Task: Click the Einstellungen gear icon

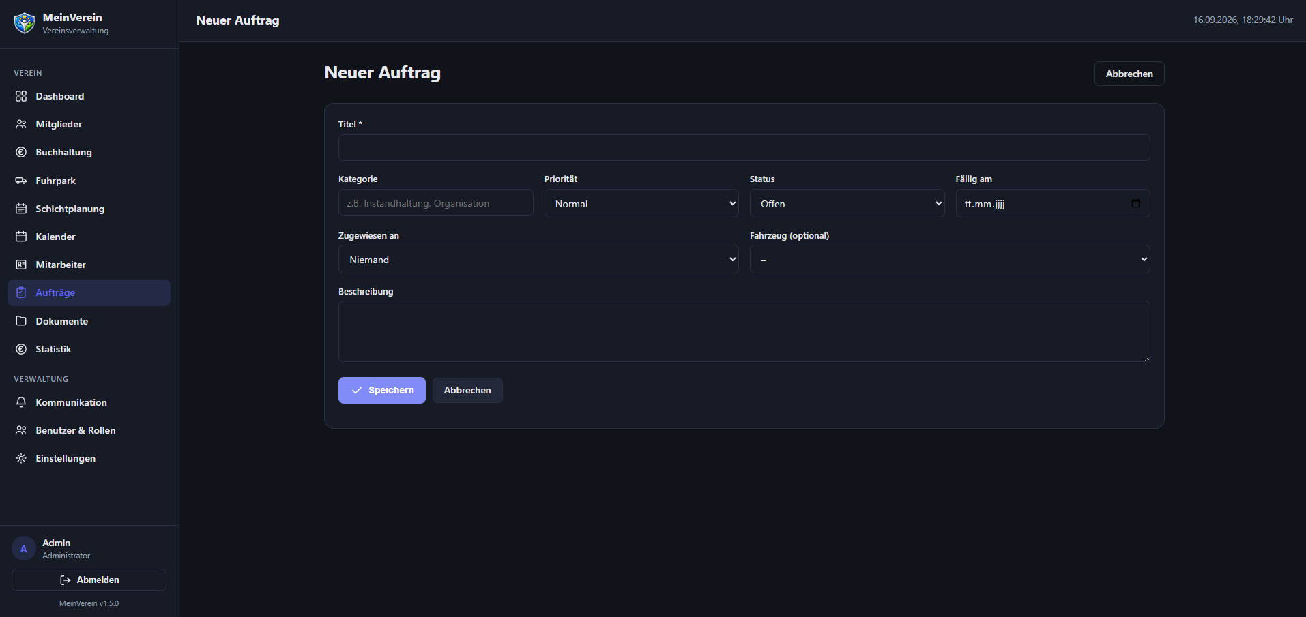Action: pyautogui.click(x=21, y=458)
